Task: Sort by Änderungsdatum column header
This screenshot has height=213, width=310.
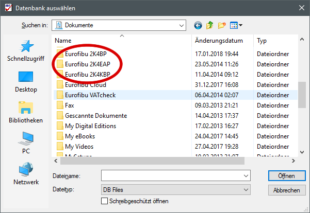Action: pyautogui.click(x=223, y=41)
